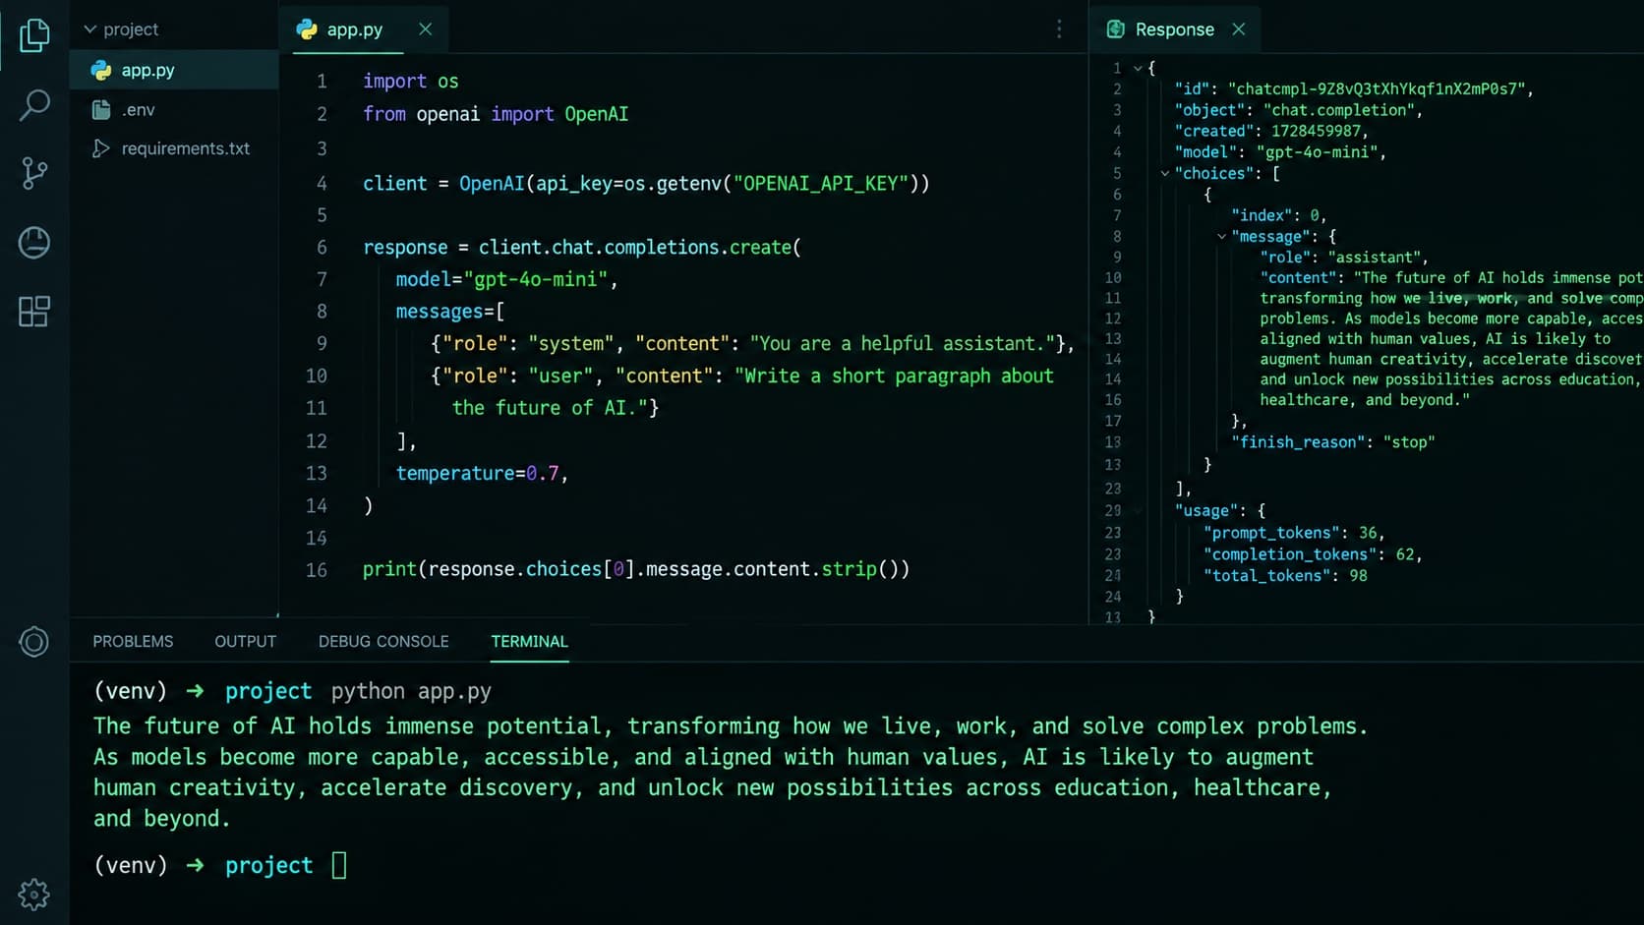Open the circular account icon in sidebar

[33, 642]
